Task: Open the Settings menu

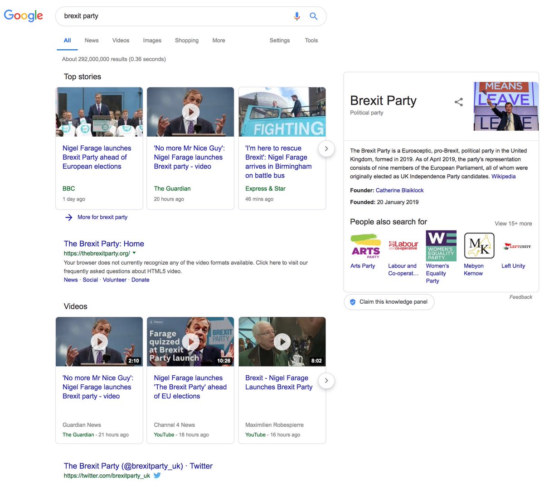Action: point(280,40)
